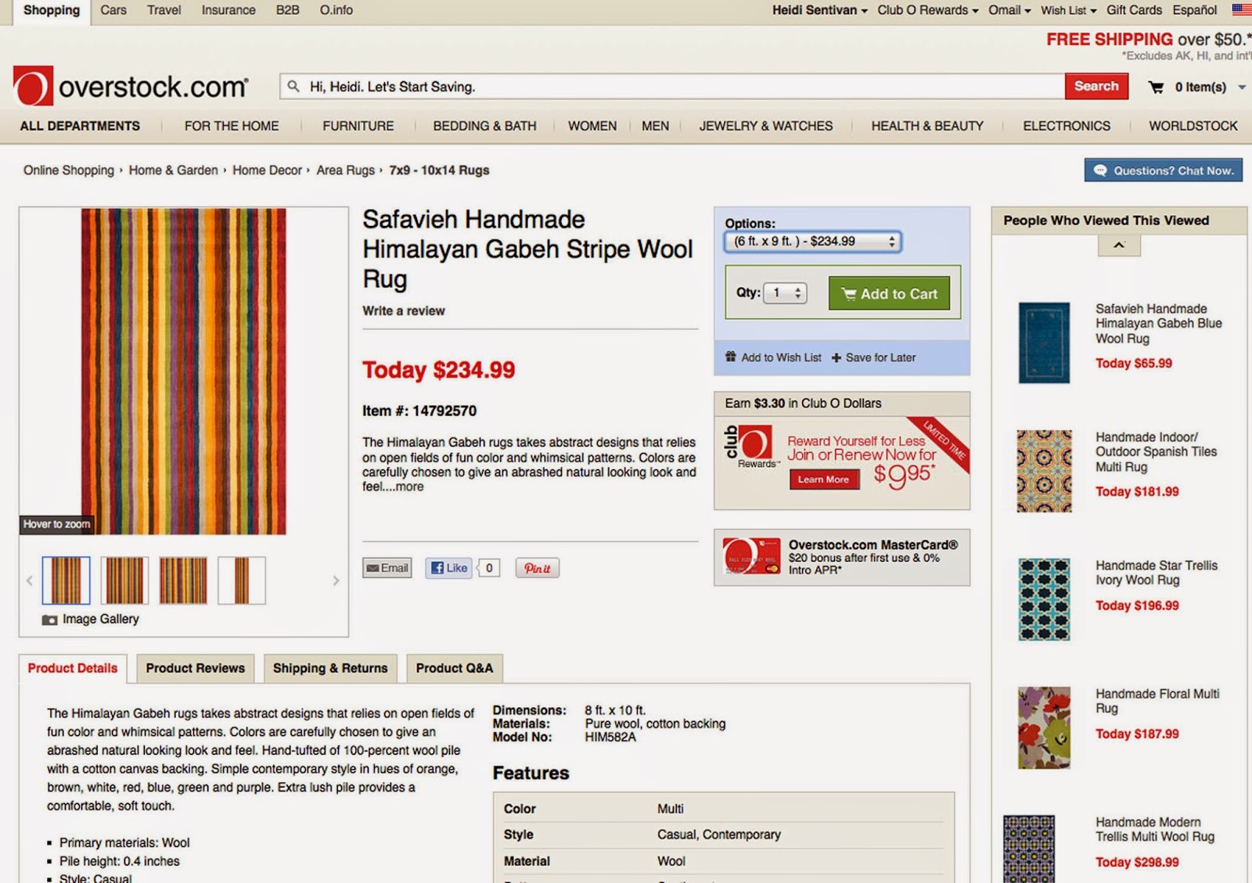Screen dimensions: 1252x883
Task: Open Spanish Tiles Multi Rug thumbnail
Action: [1044, 471]
